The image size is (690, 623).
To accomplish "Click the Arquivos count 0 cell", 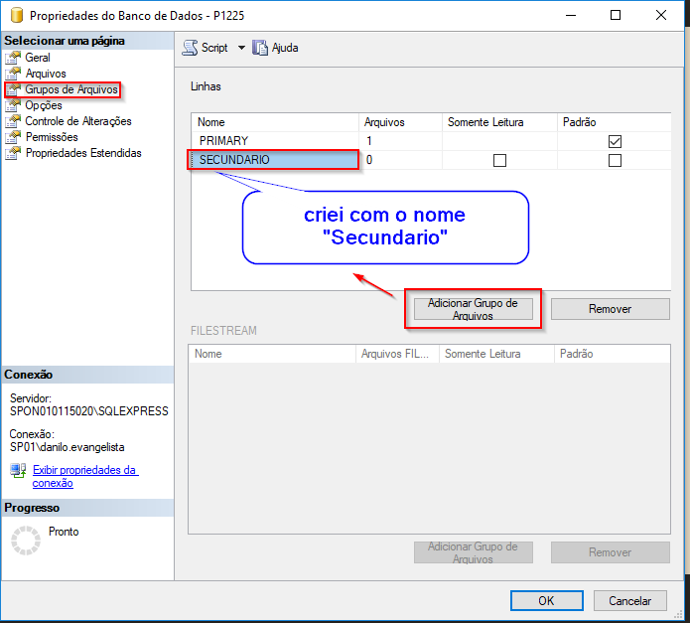I will (400, 160).
